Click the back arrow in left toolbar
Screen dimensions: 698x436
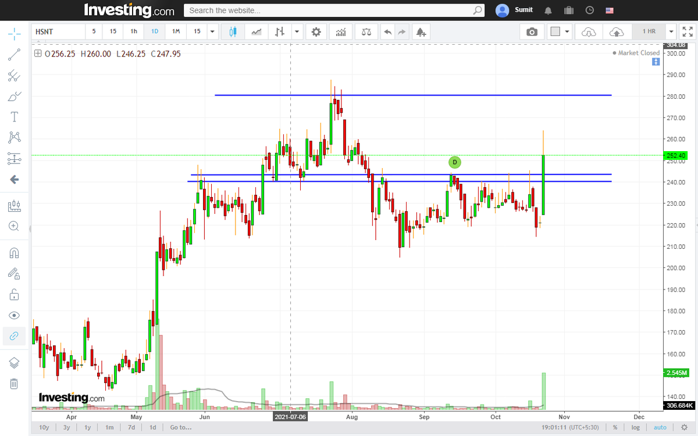click(x=14, y=180)
